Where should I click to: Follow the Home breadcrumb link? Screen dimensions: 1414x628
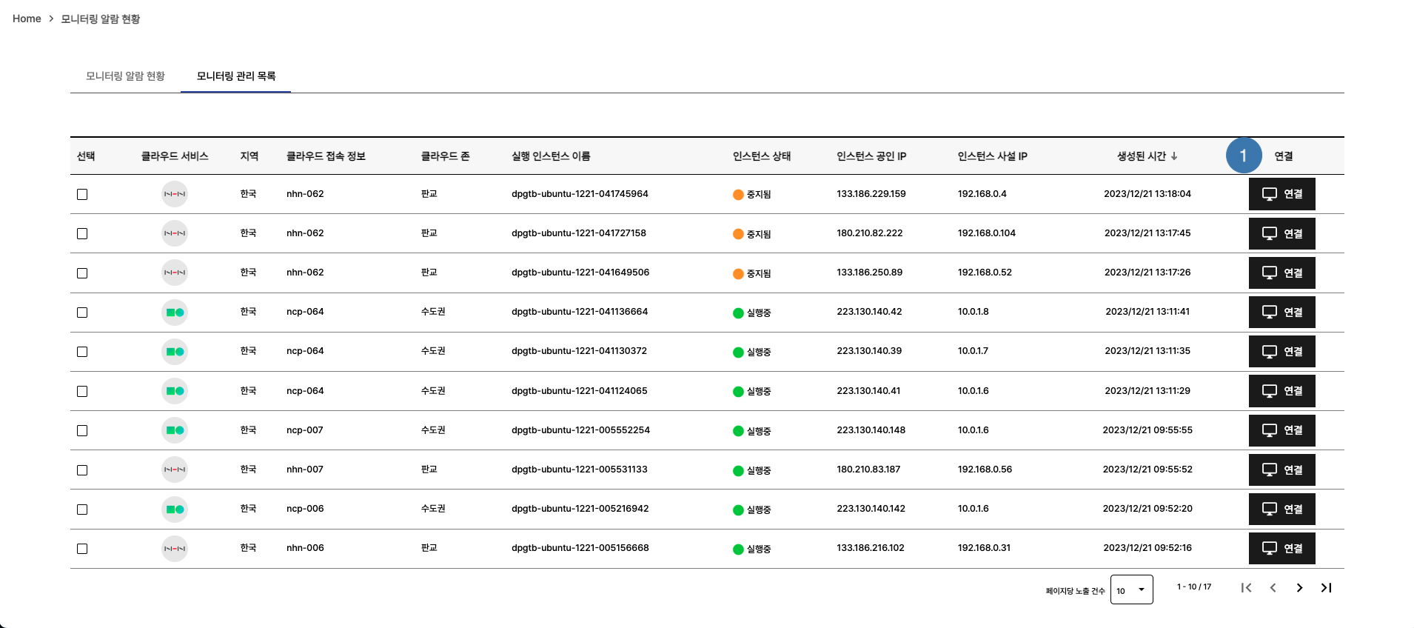pyautogui.click(x=27, y=19)
